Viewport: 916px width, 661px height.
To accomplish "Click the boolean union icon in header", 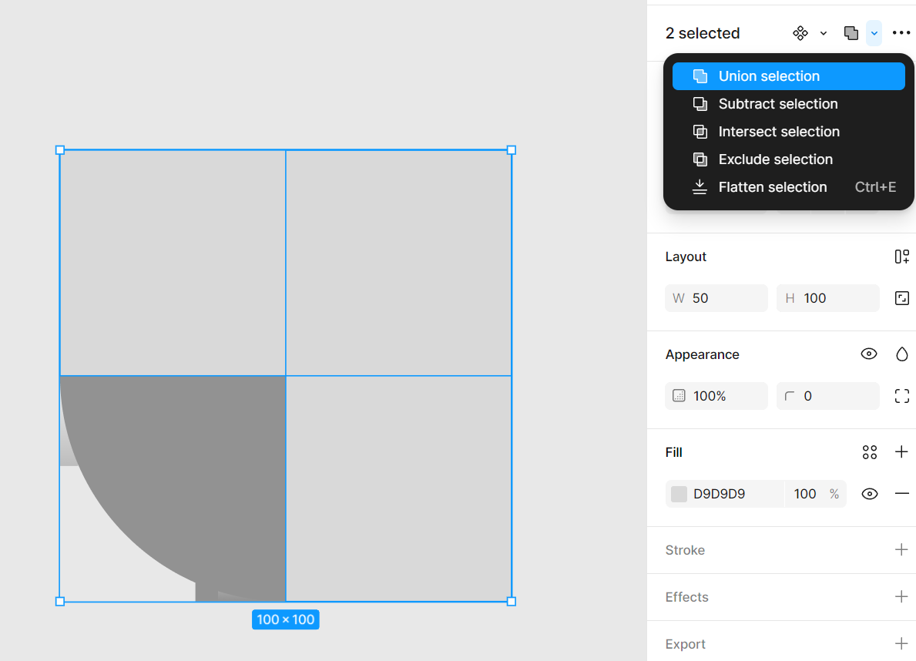I will pos(851,33).
